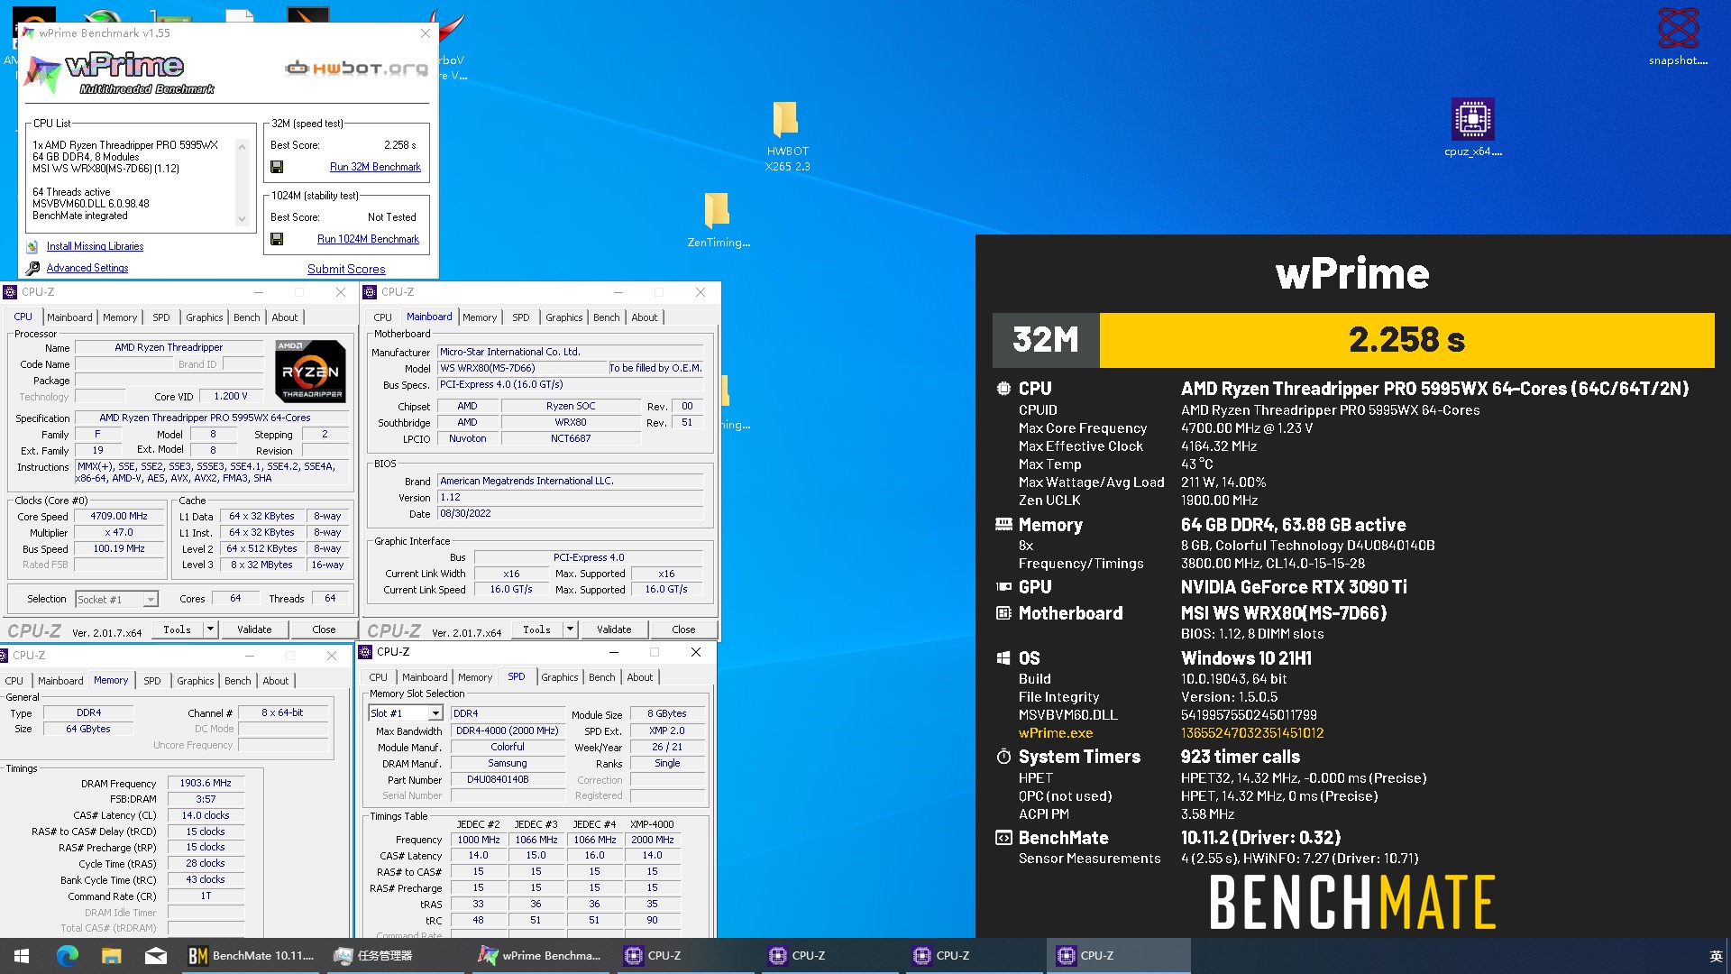The width and height of the screenshot is (1731, 974).
Task: Click Run 1024M Benchmark link
Action: (x=368, y=239)
